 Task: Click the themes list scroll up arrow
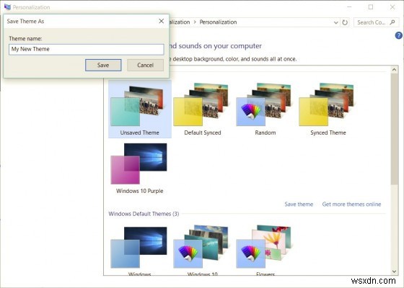coord(394,69)
